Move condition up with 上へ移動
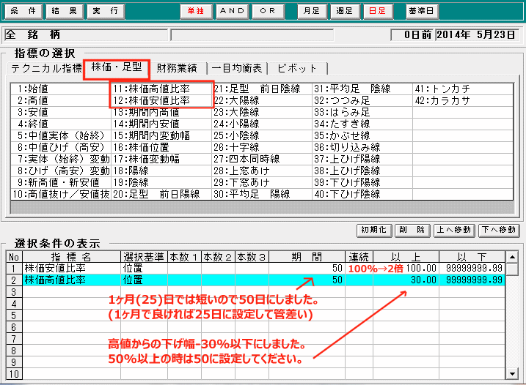This screenshot has height=385, width=526. click(x=453, y=230)
